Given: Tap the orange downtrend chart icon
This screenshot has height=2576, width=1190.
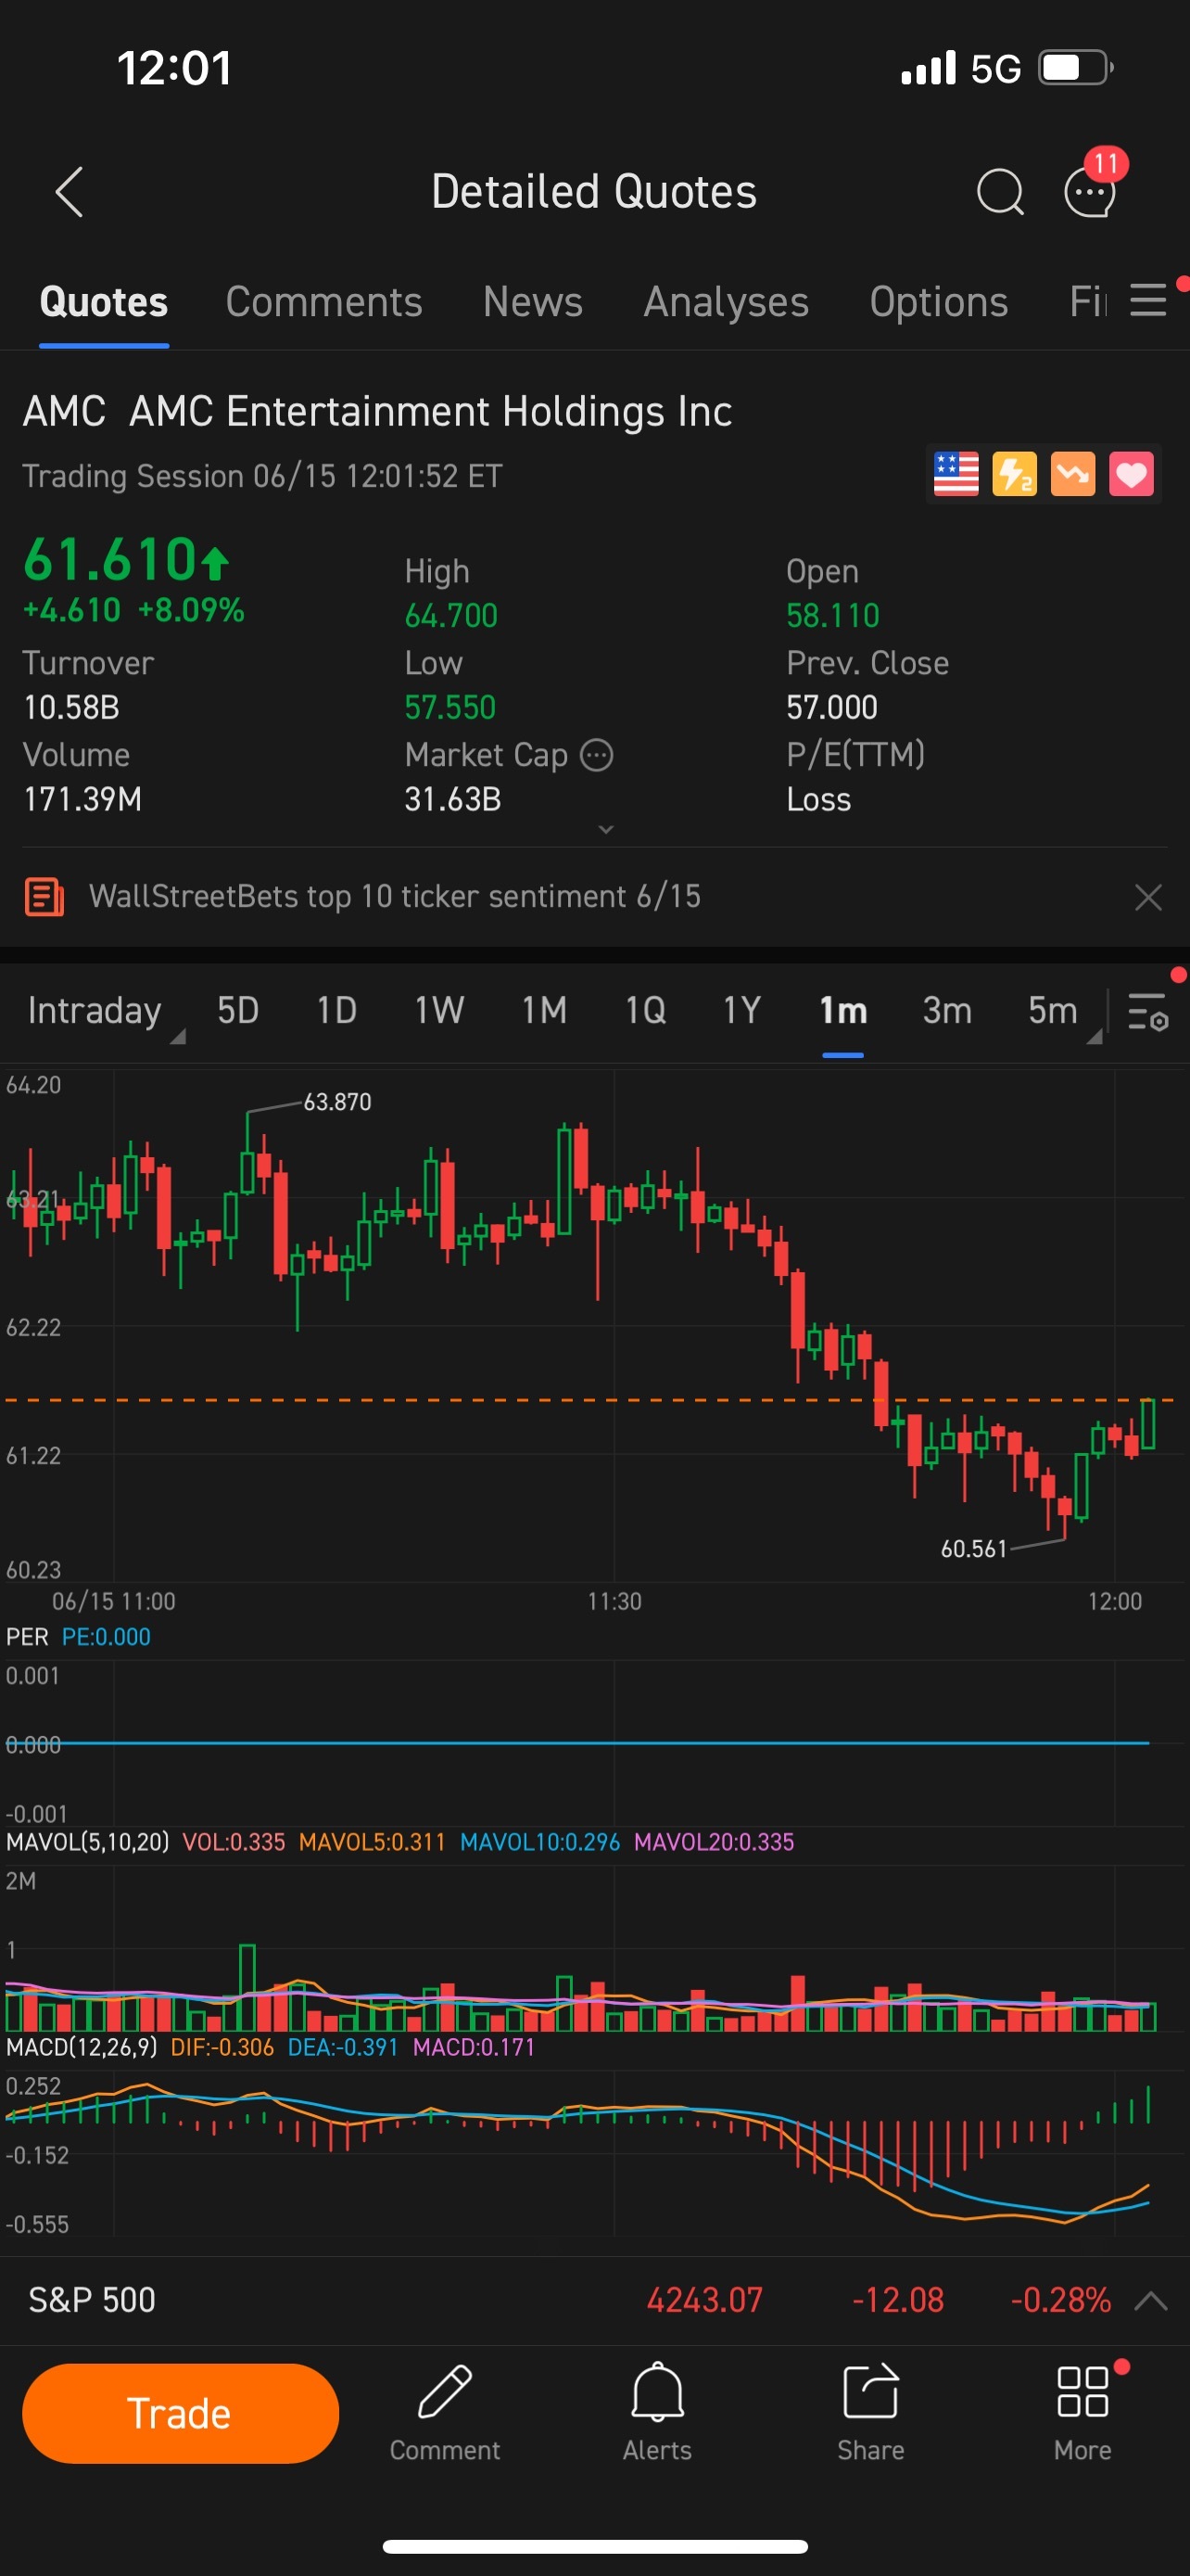Looking at the screenshot, I should pos(1072,474).
